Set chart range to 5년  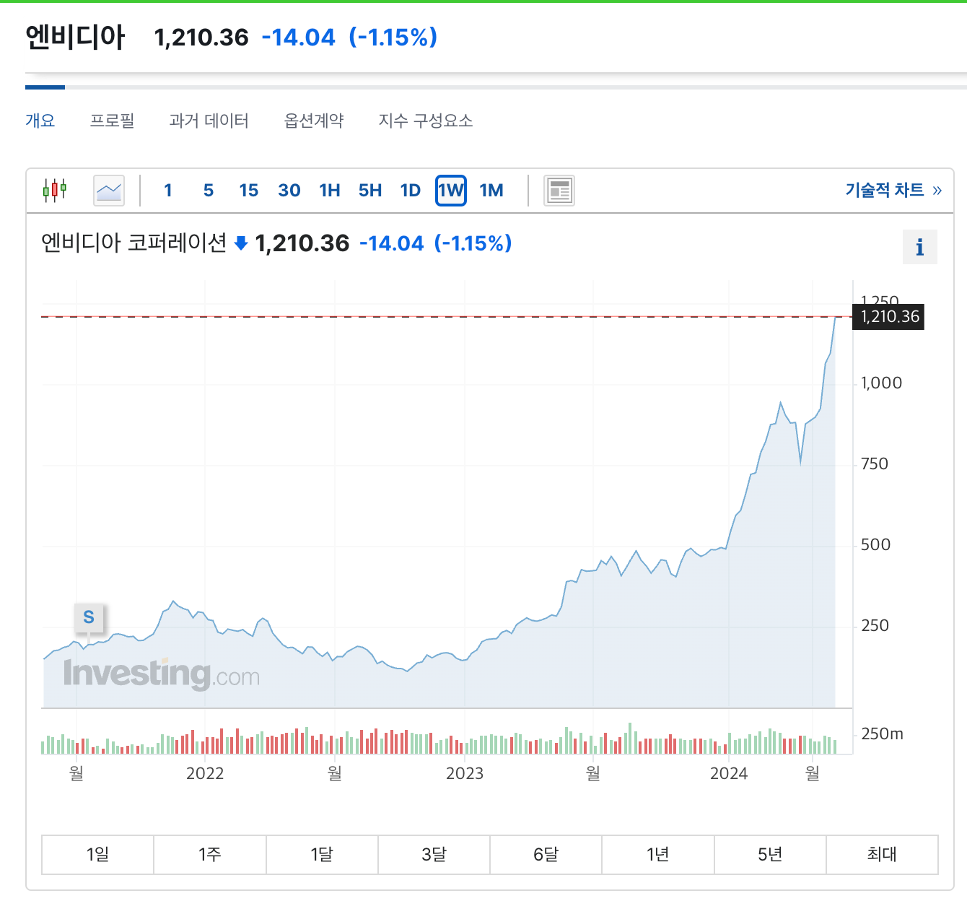(770, 855)
